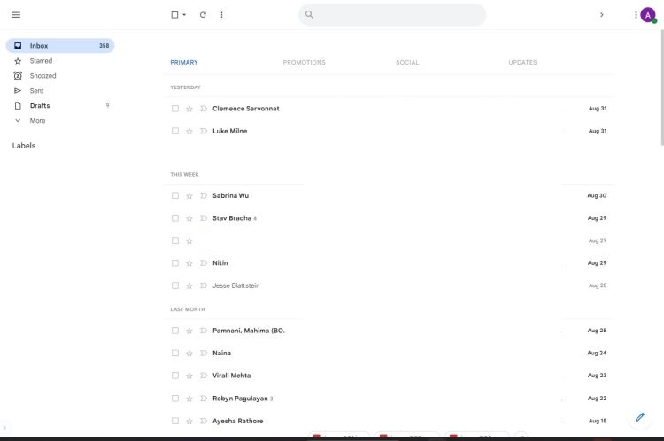Screen dimensions: 664x441
Task: Go to Snoozed messages
Action: 42,76
